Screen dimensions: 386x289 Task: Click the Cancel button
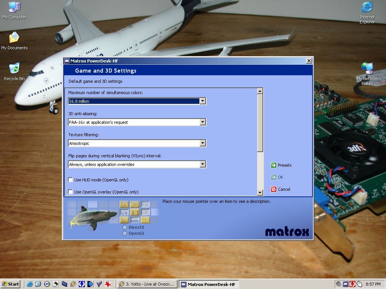point(280,189)
